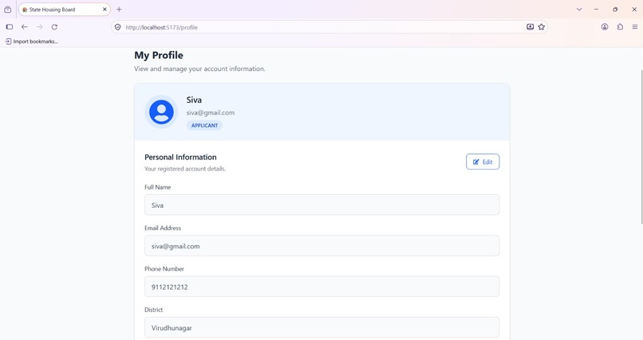
Task: Click Import bookmarks link
Action: [x=32, y=41]
